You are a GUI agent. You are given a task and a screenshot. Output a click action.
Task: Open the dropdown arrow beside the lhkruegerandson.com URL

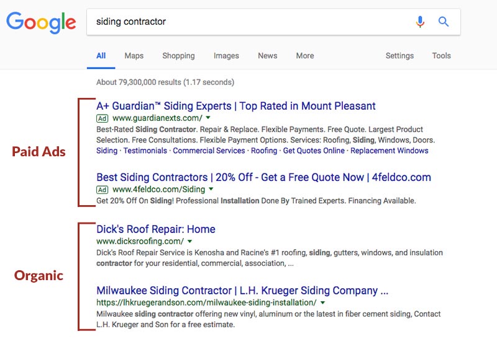click(322, 302)
